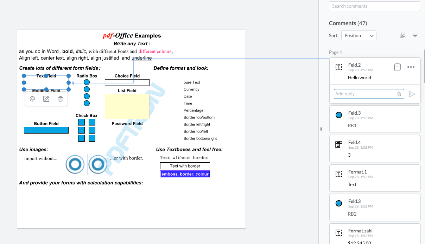Select the edit pencil icon on Multiline Field

46,99
